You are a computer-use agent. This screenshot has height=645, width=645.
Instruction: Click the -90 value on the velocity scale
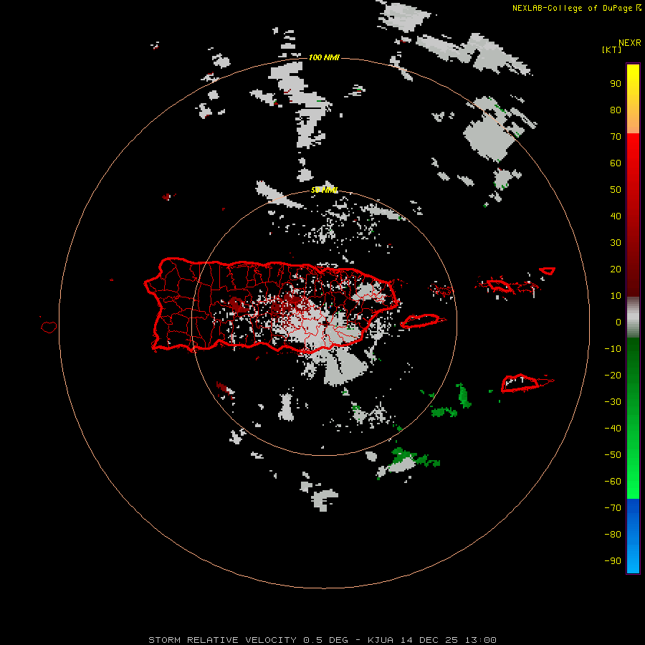[613, 560]
